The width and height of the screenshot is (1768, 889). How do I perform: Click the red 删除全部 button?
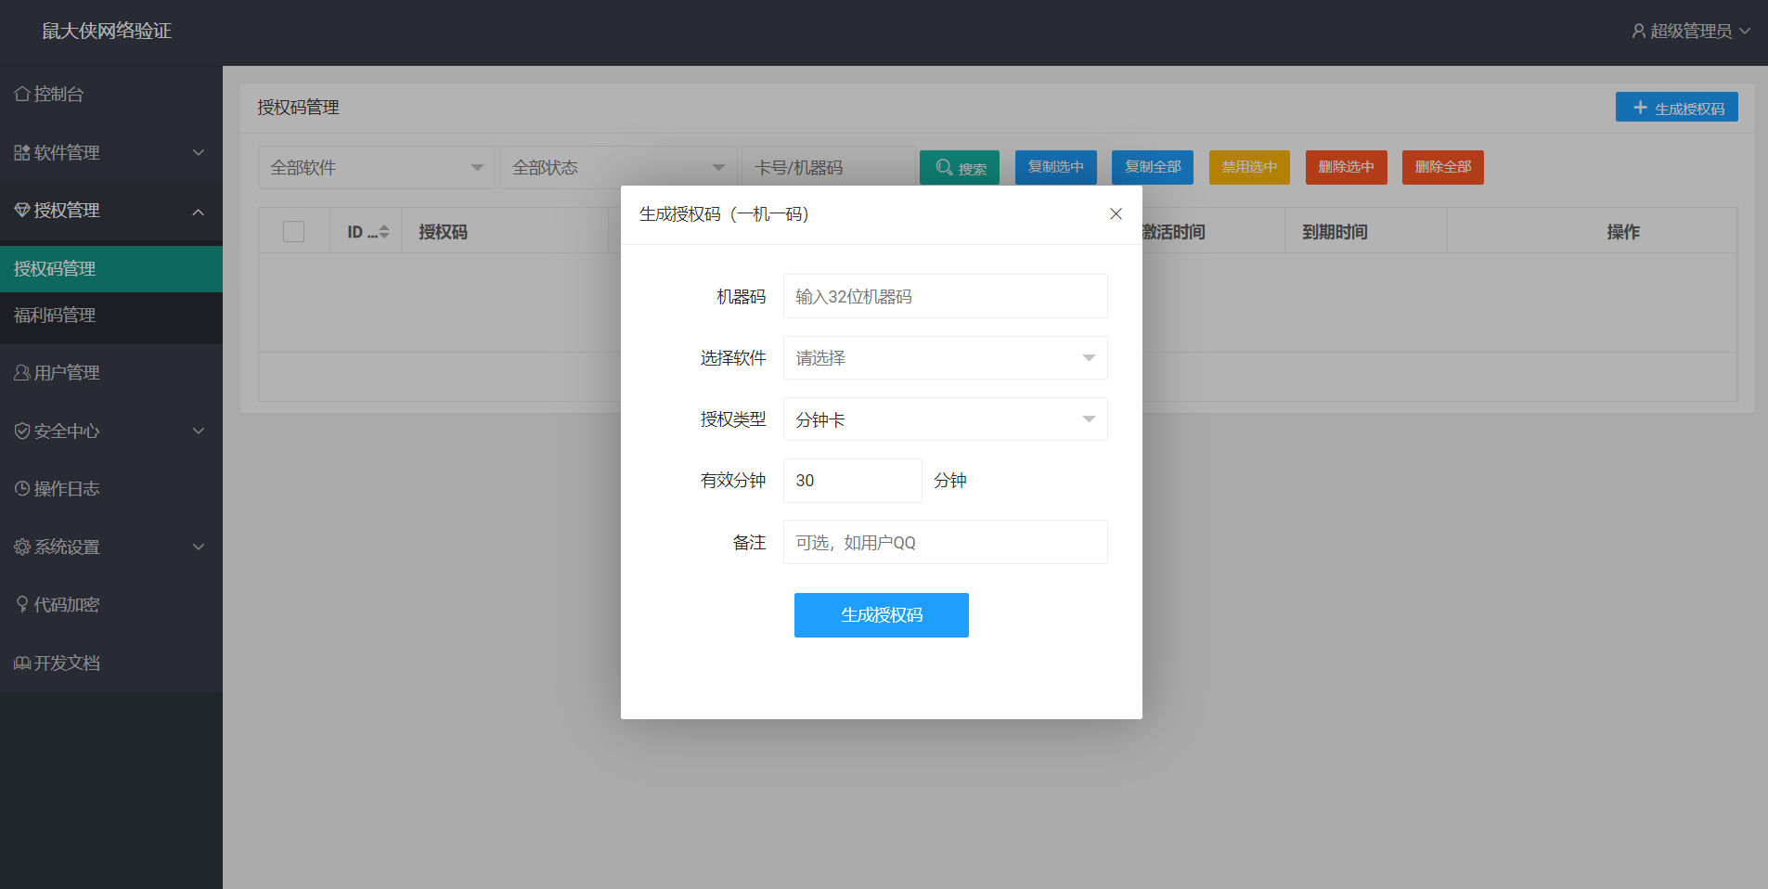click(1442, 167)
